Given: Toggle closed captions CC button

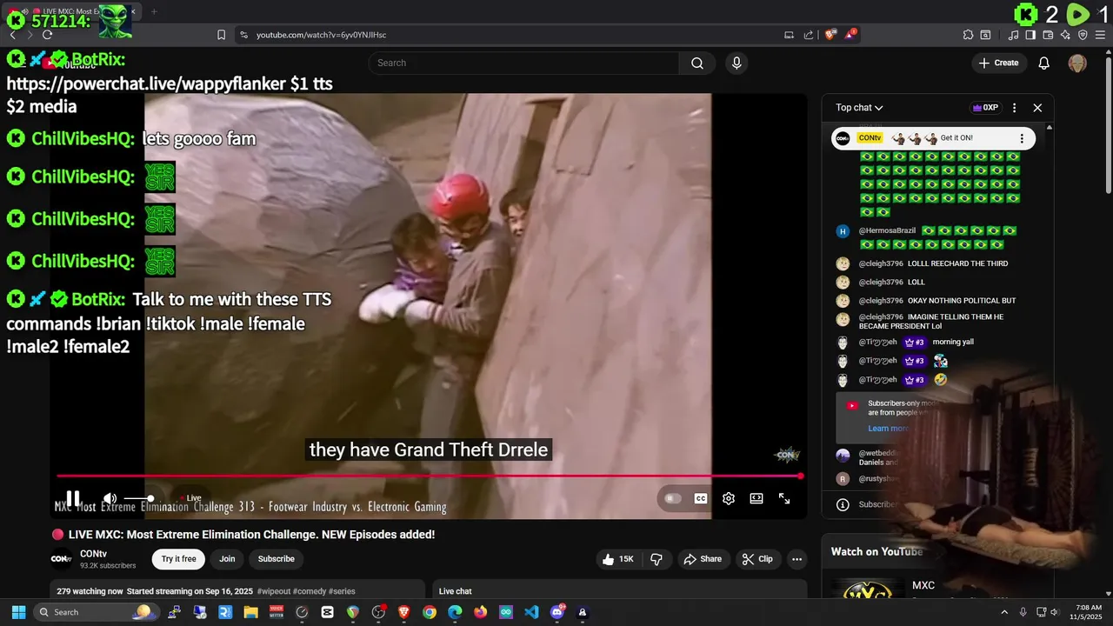Looking at the screenshot, I should coord(700,498).
